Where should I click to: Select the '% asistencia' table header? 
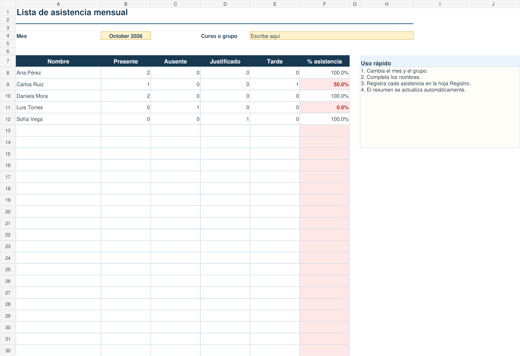point(324,61)
